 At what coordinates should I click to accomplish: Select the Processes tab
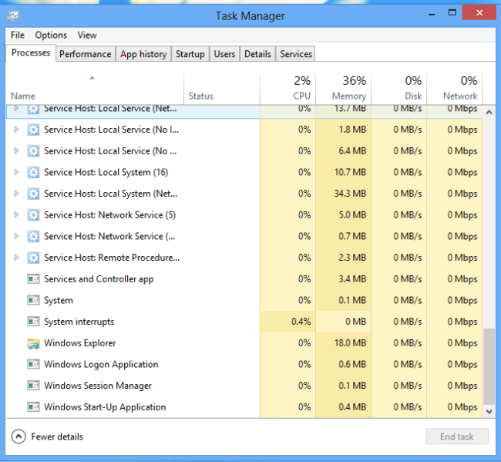(x=31, y=52)
